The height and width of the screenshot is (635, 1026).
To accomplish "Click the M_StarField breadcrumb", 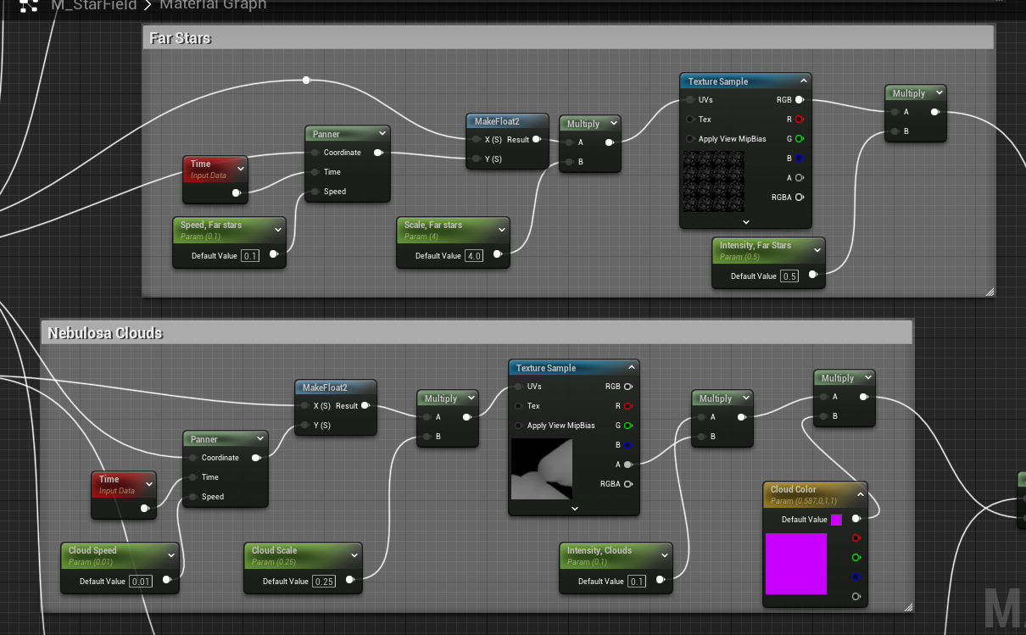I will [93, 5].
